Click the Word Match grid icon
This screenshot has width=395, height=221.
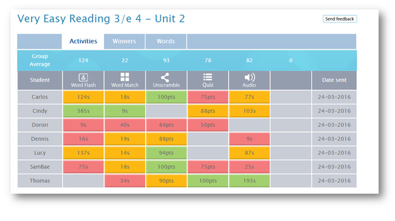coord(125,77)
